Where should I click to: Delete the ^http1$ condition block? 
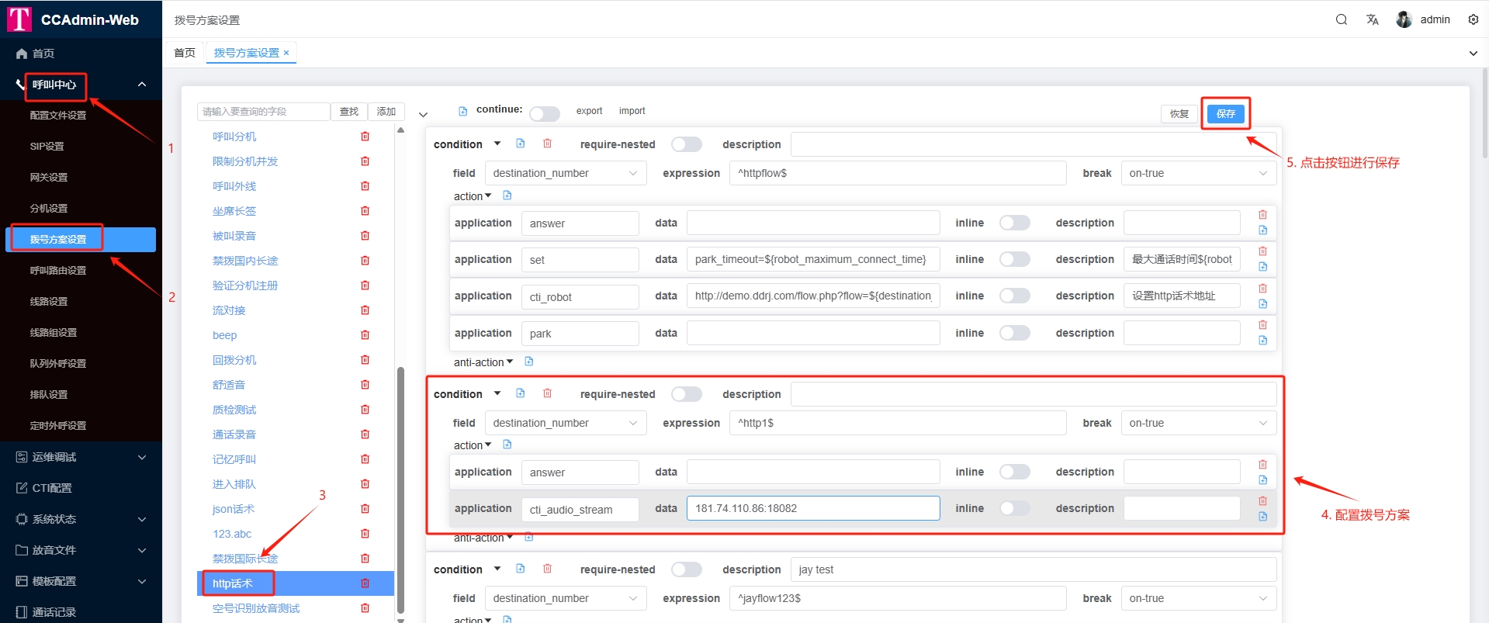(x=547, y=393)
